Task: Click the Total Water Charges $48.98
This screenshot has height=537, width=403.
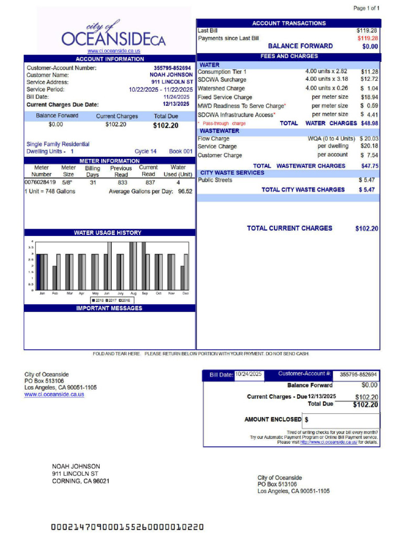Action: click(369, 123)
